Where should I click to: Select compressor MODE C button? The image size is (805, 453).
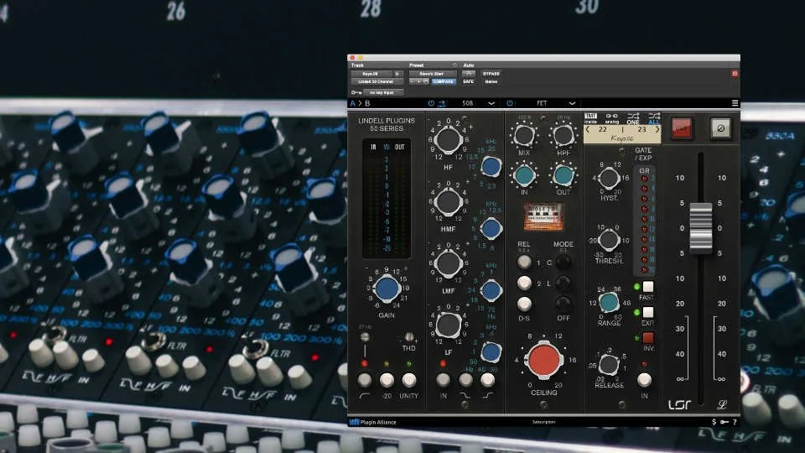[563, 262]
